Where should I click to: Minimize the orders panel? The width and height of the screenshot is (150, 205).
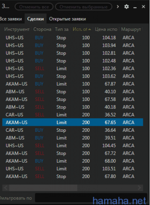[135, 7]
